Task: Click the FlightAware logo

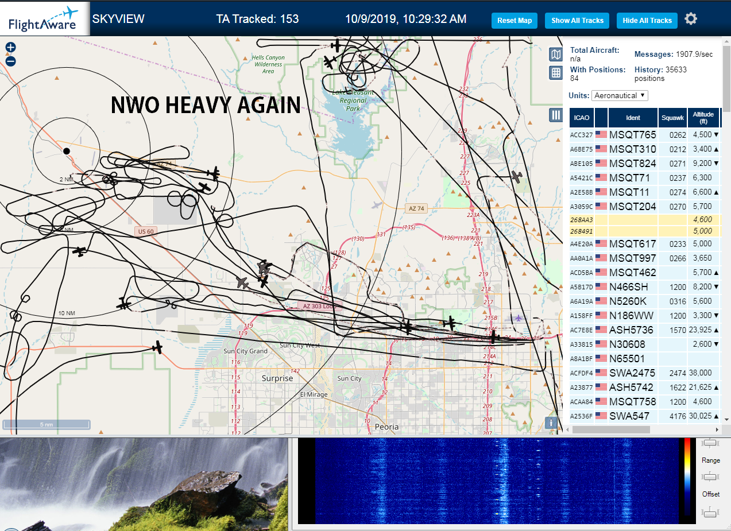Action: point(44,19)
